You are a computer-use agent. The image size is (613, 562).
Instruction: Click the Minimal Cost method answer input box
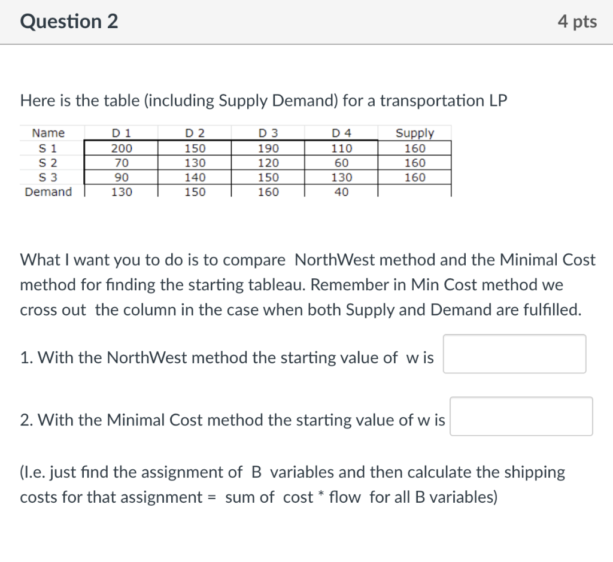[x=520, y=416]
